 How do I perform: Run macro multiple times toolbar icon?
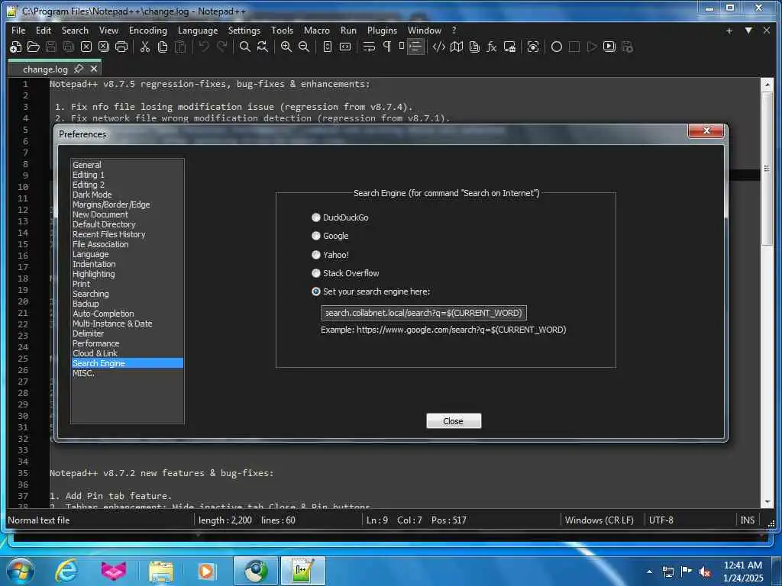(x=609, y=47)
